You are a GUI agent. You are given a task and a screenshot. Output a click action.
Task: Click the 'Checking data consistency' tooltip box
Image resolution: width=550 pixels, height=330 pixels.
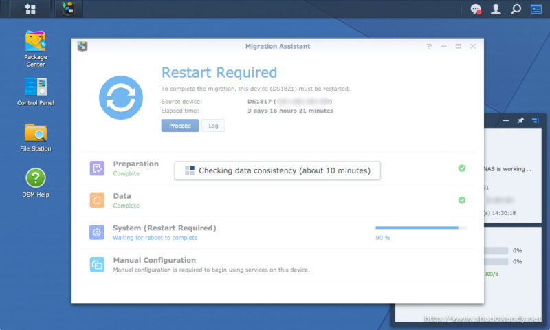tap(278, 170)
